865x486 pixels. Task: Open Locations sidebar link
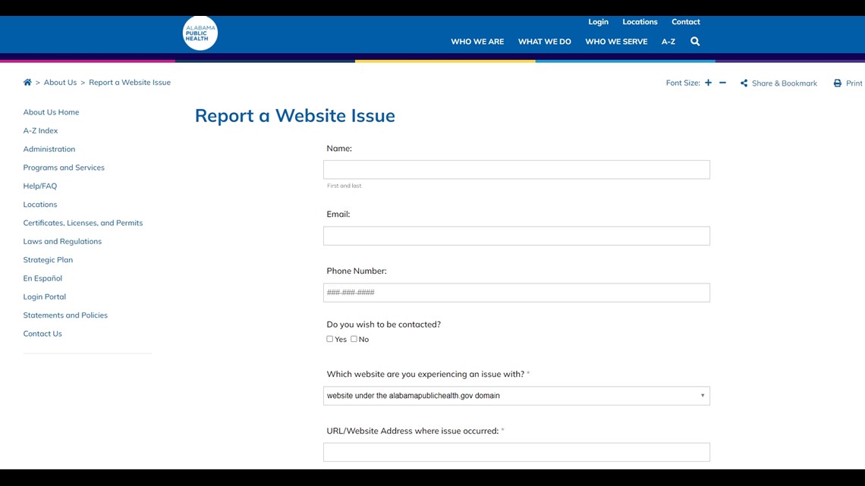[x=39, y=205]
